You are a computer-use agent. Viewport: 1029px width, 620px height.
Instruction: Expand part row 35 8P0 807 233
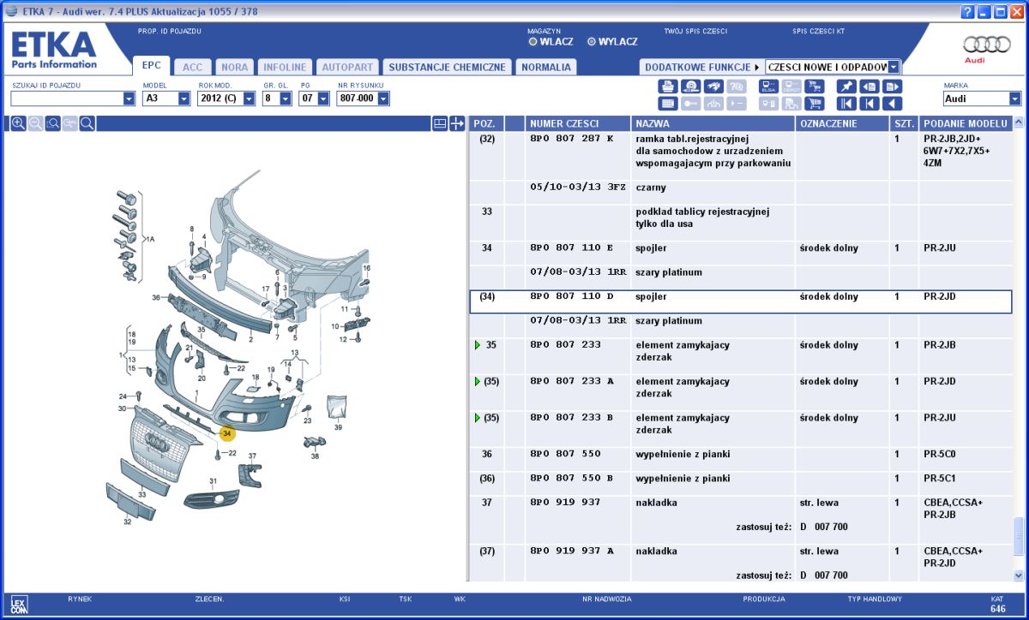point(478,345)
